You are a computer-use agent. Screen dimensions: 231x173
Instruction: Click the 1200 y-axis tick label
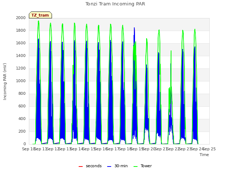(x=21, y=68)
